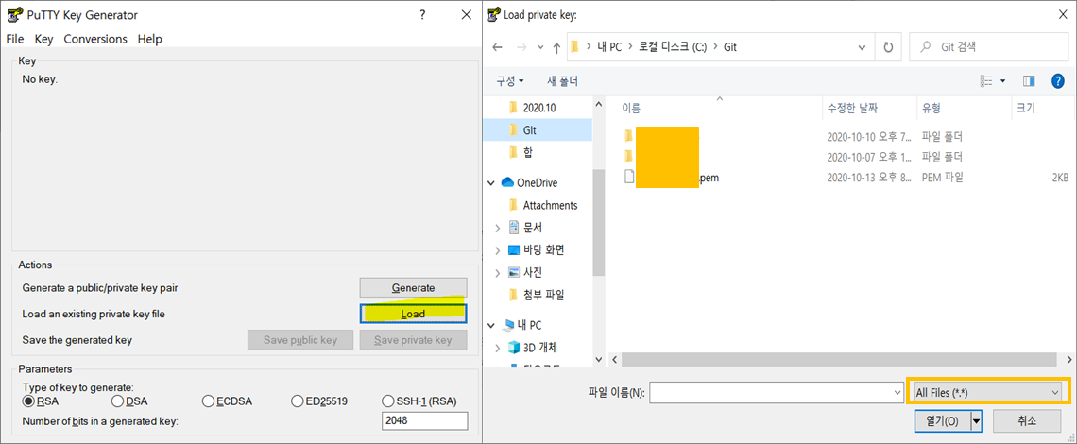Click the 취소 cancel button
The image size is (1077, 444).
click(x=1028, y=421)
